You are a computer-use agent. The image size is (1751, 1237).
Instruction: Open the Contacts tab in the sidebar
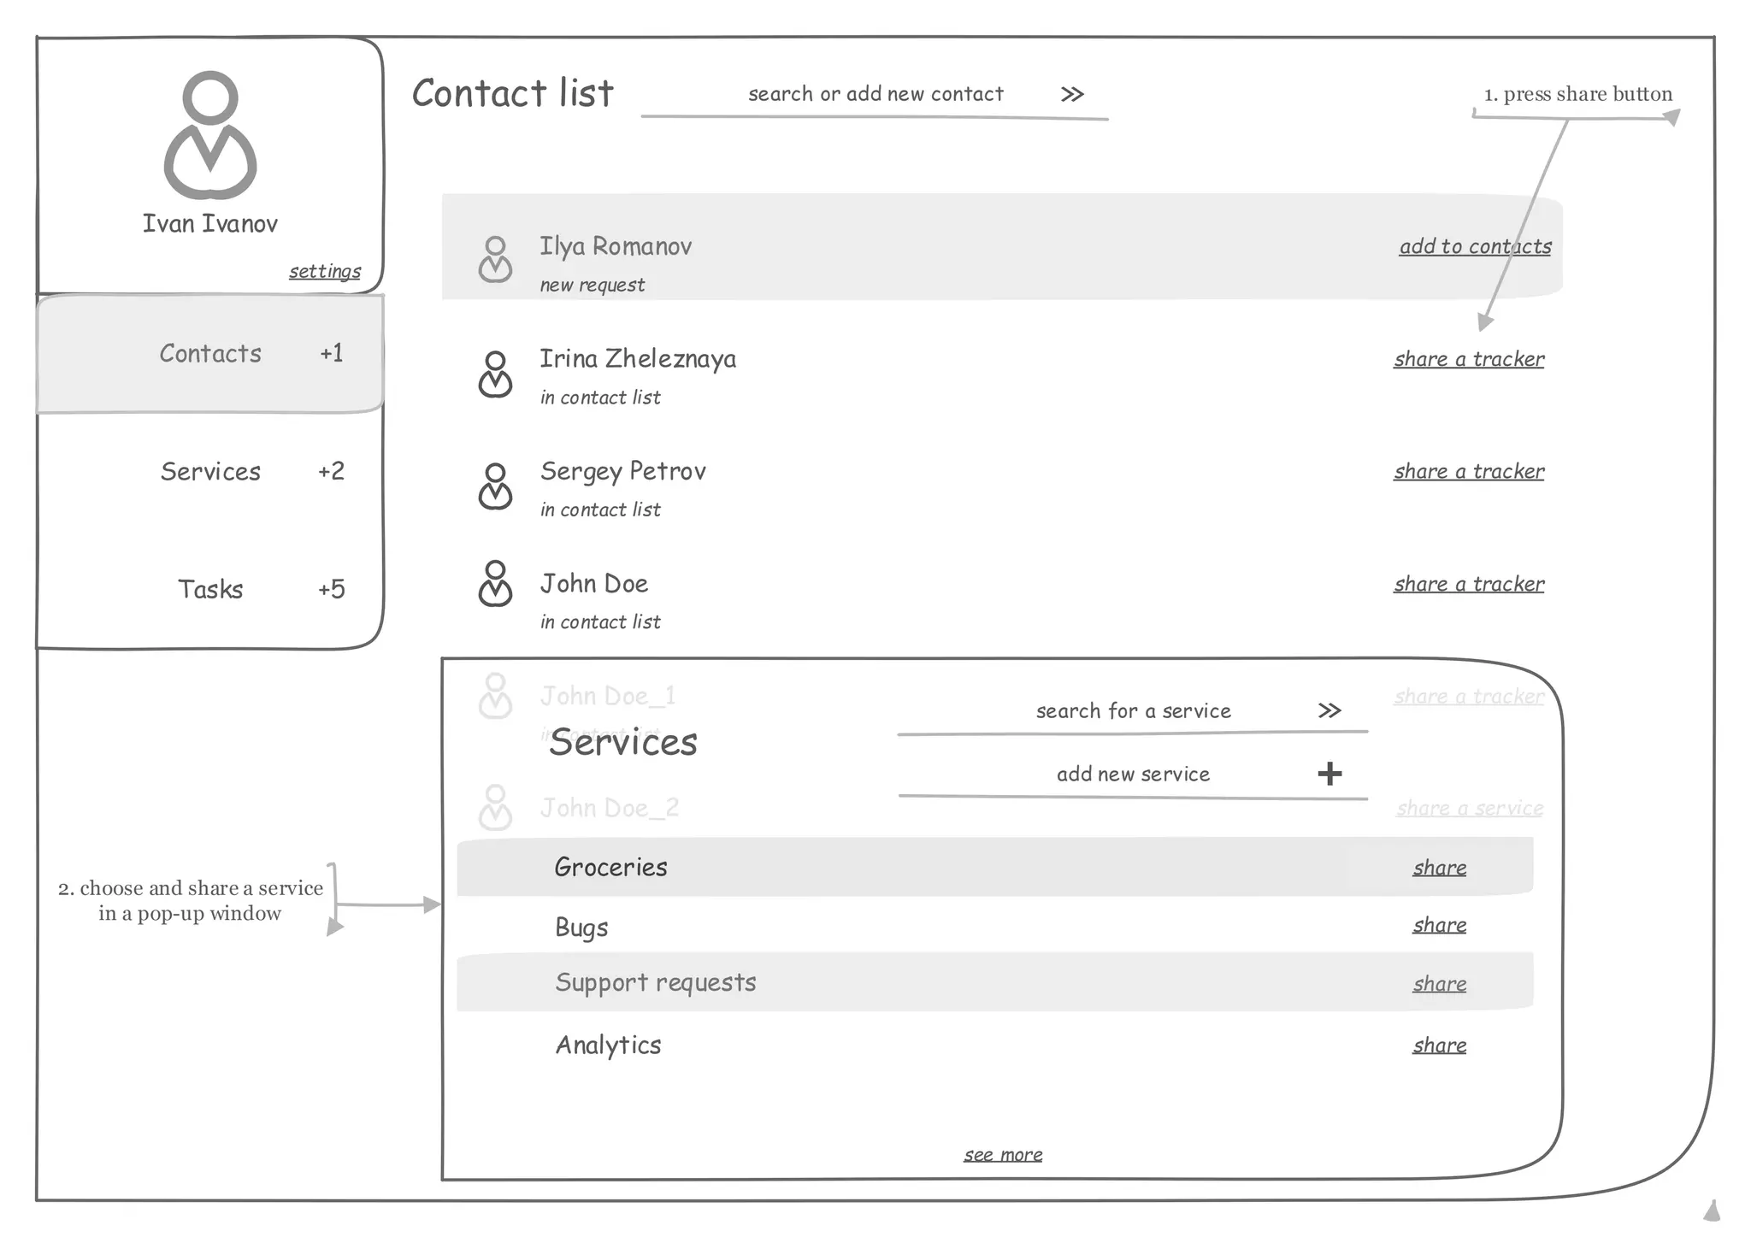click(210, 353)
